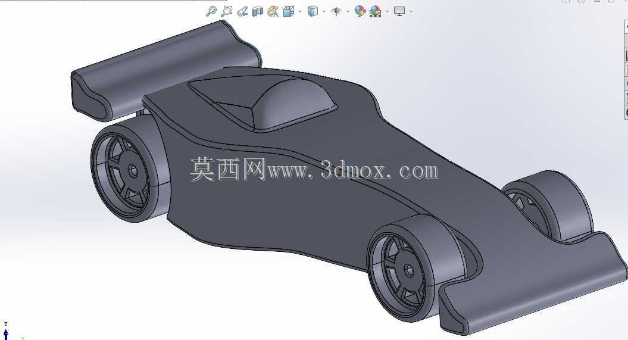
Task: Select the front-left wheel hub center
Action: [x=408, y=270]
